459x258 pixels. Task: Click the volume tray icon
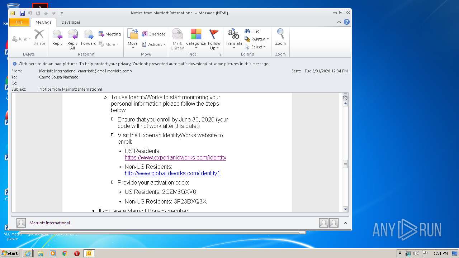pyautogui.click(x=416, y=253)
